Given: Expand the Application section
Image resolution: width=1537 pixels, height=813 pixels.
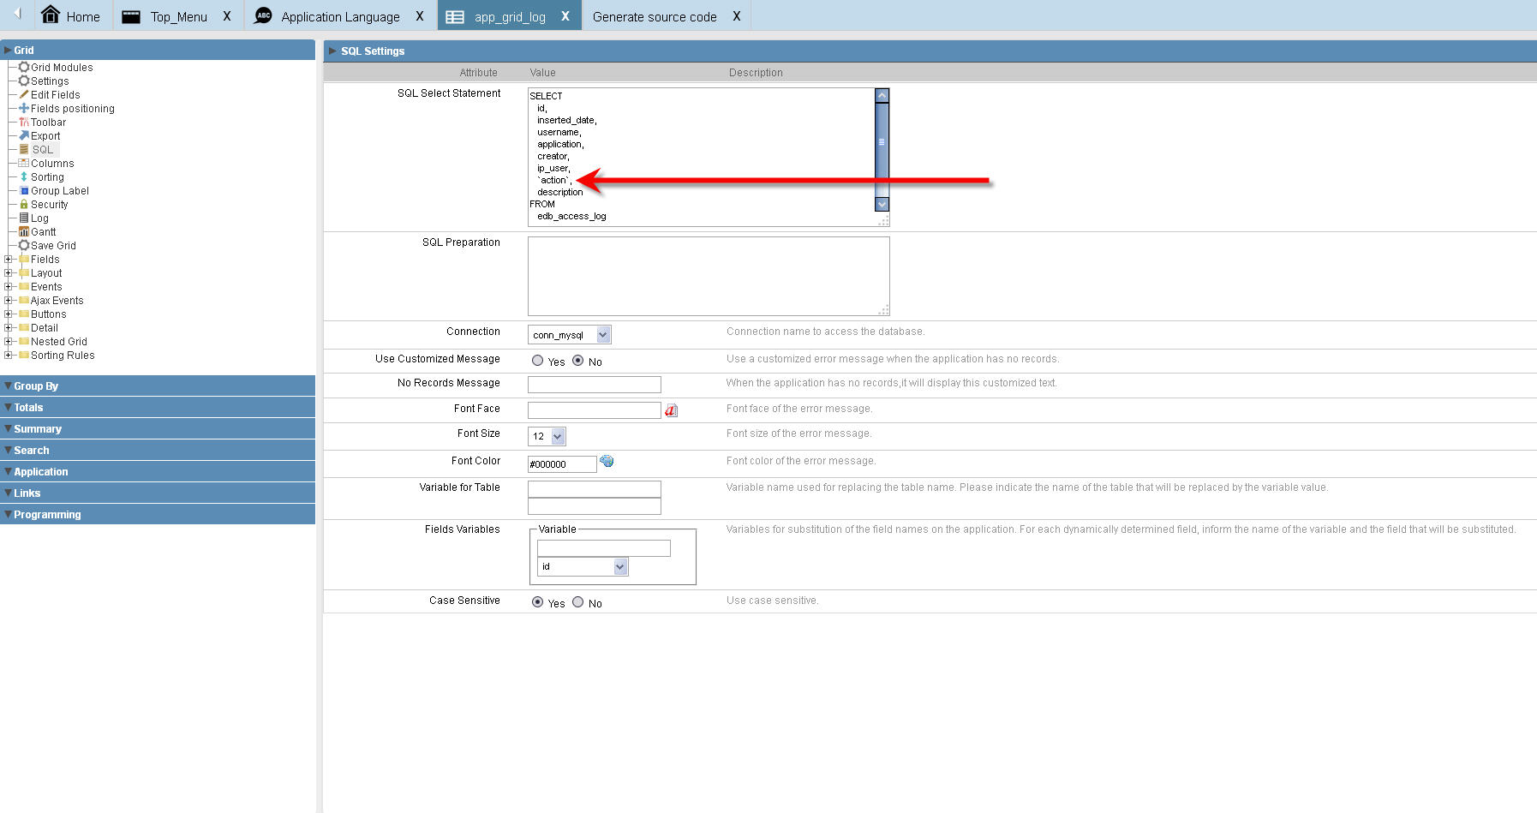Looking at the screenshot, I should [x=158, y=471].
